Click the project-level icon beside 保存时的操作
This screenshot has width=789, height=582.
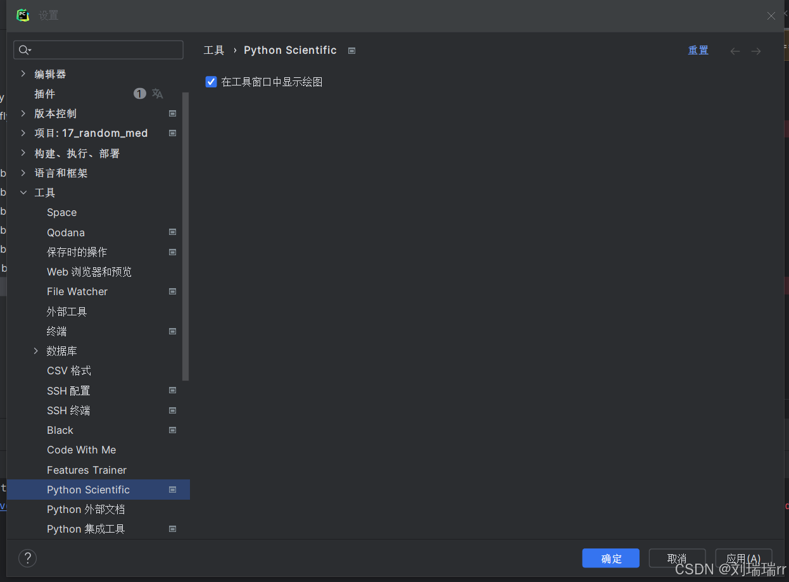(172, 252)
